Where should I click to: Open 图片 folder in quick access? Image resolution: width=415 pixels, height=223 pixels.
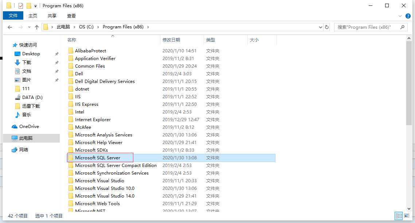point(27,80)
